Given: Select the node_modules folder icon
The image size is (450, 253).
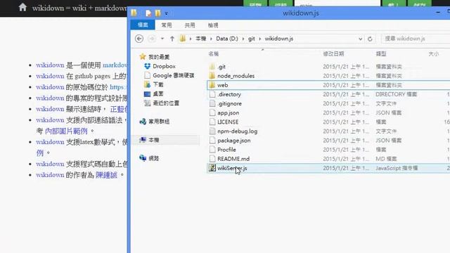Looking at the screenshot, I should 212,76.
